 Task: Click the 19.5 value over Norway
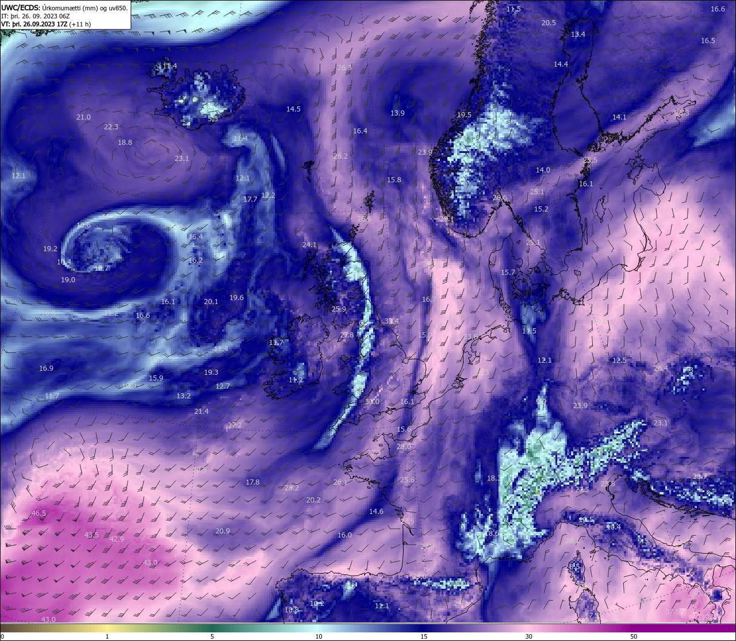pos(464,115)
